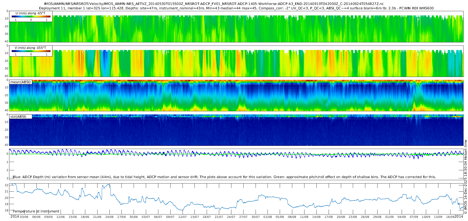Click the Deployment 11 metadata subtitle line

[x=236, y=8]
